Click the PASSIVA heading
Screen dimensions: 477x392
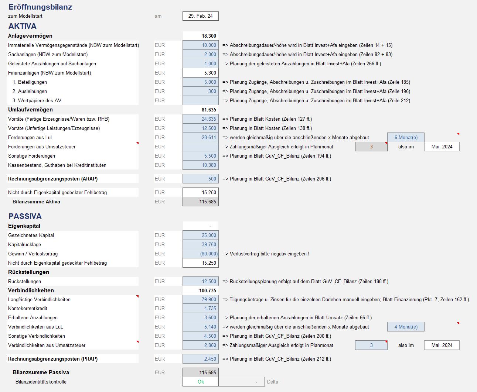point(25,216)
